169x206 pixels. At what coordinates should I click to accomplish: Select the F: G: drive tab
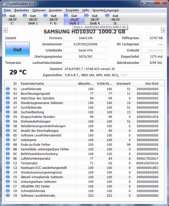click(x=54, y=19)
